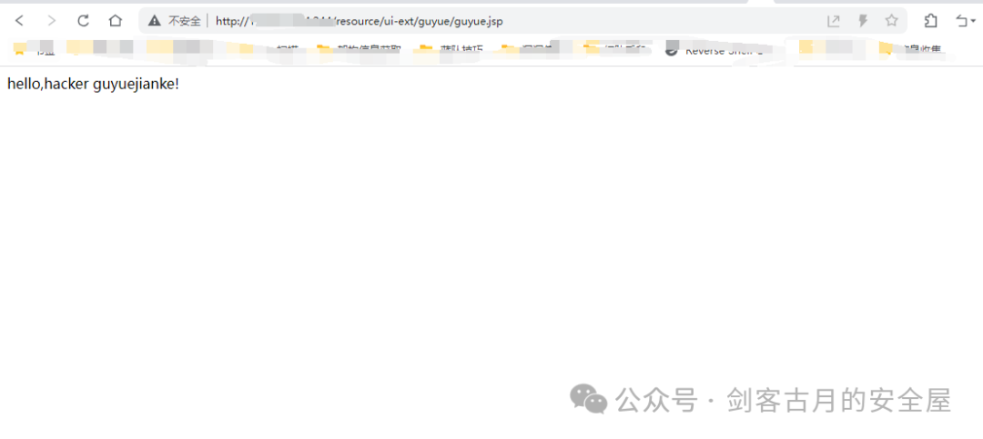Go back to the previous page

(x=19, y=21)
